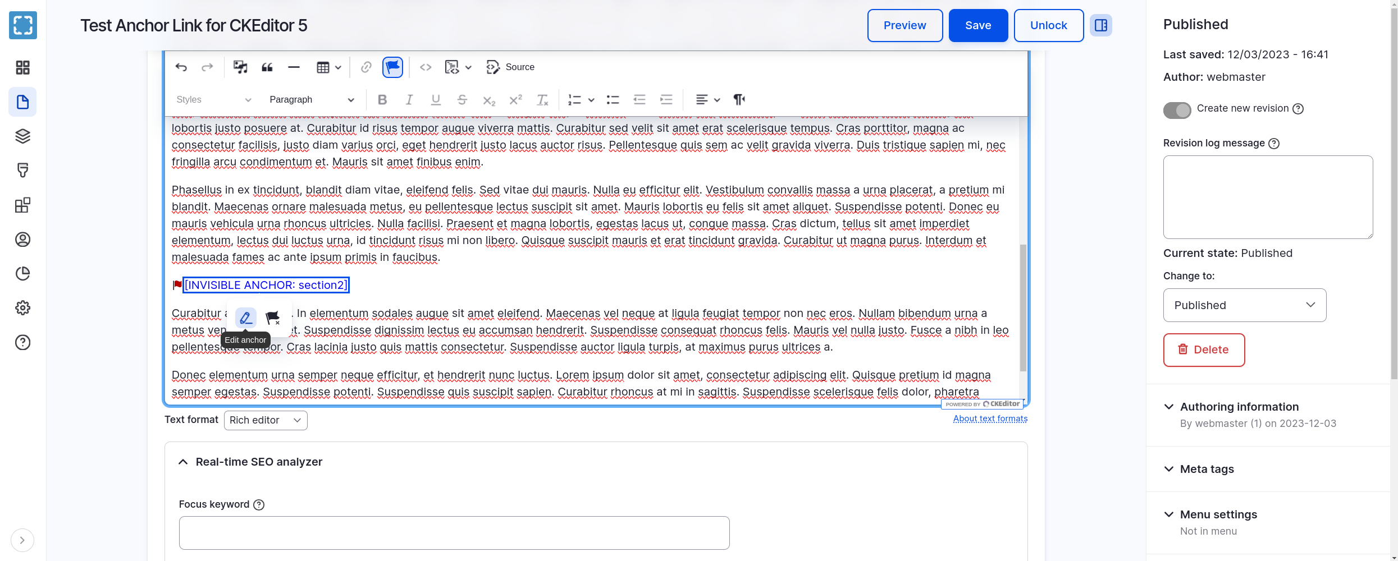Viewport: 1398px width, 561px height.
Task: Click the Anchor flag toolbar icon
Action: click(392, 67)
